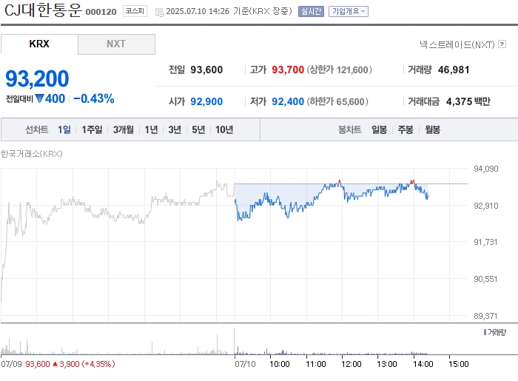Click the 거래량 legend marker in chart
The height and width of the screenshot is (381, 518).
pyautogui.click(x=485, y=332)
